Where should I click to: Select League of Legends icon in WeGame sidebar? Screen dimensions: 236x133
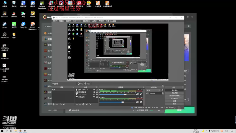(45, 39)
